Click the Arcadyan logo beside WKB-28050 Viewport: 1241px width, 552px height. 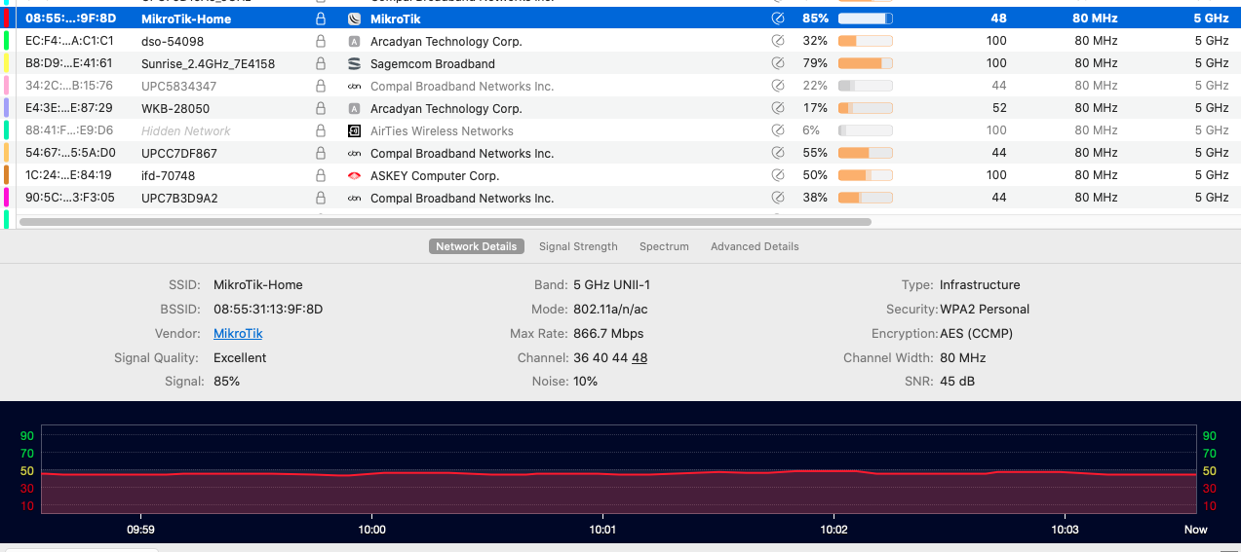point(354,108)
